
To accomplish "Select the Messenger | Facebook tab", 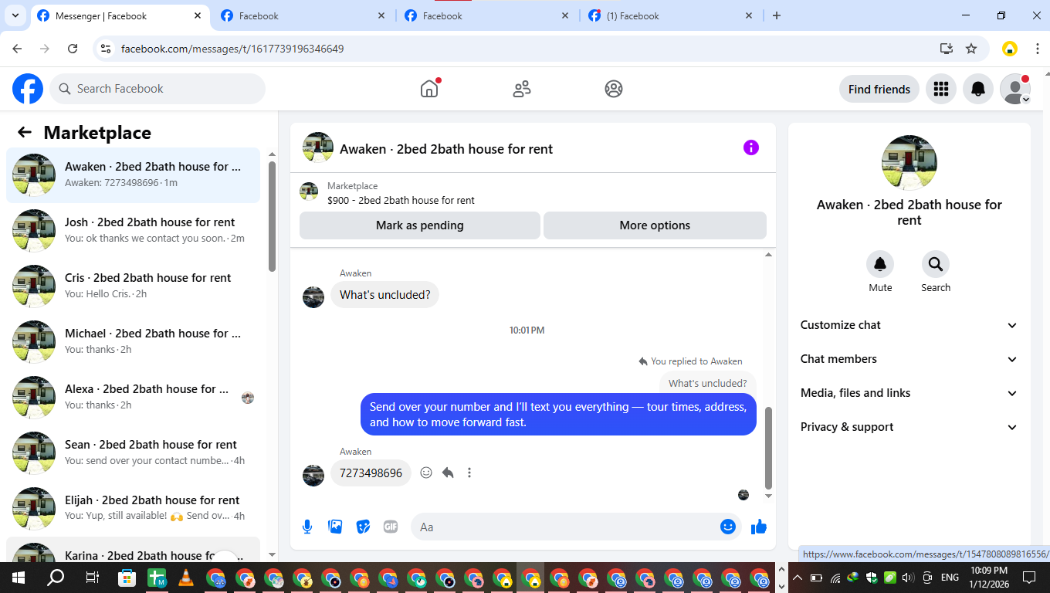I will tap(120, 15).
